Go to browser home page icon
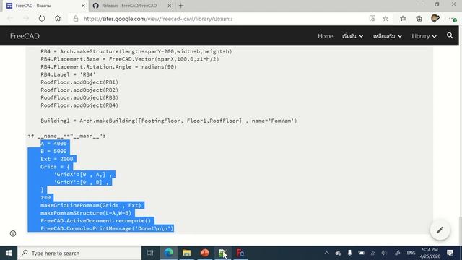Image resolution: width=462 pixels, height=260 pixels. coord(58,19)
